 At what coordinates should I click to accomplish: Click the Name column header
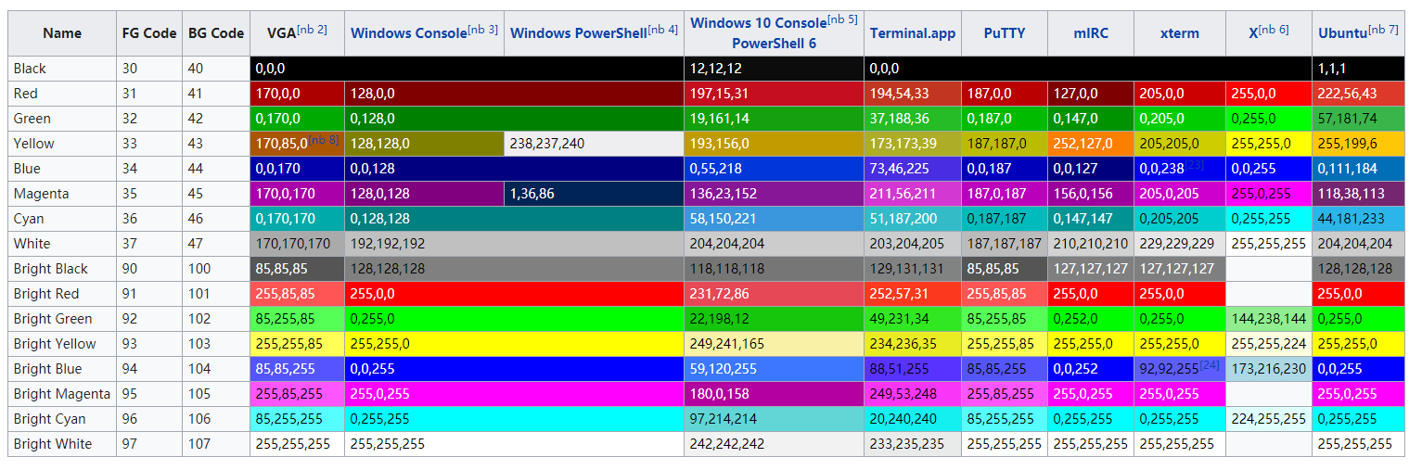[62, 33]
